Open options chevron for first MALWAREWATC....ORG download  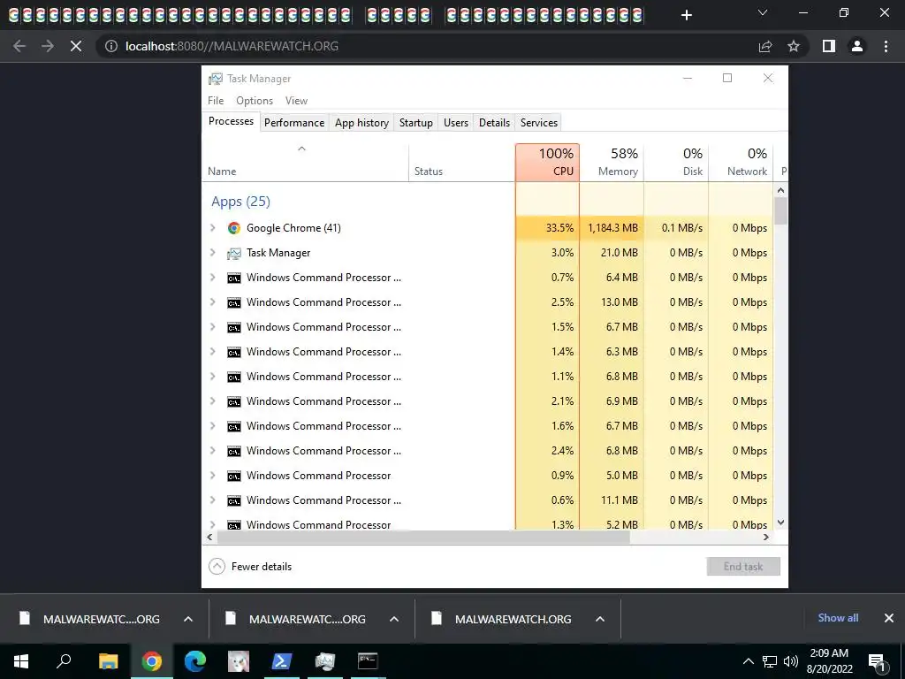click(x=188, y=619)
